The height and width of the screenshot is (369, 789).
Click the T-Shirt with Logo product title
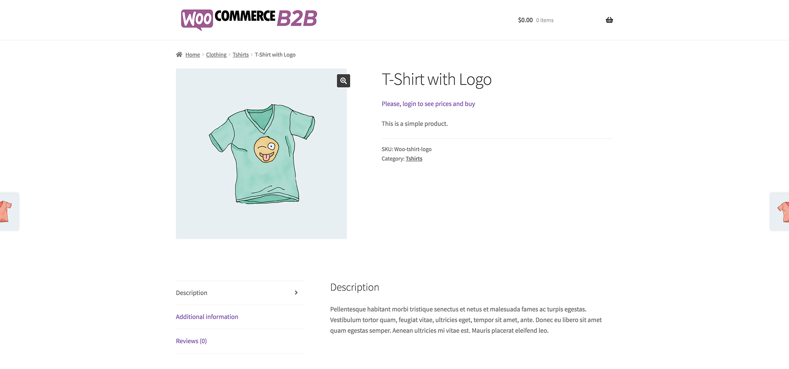point(436,80)
